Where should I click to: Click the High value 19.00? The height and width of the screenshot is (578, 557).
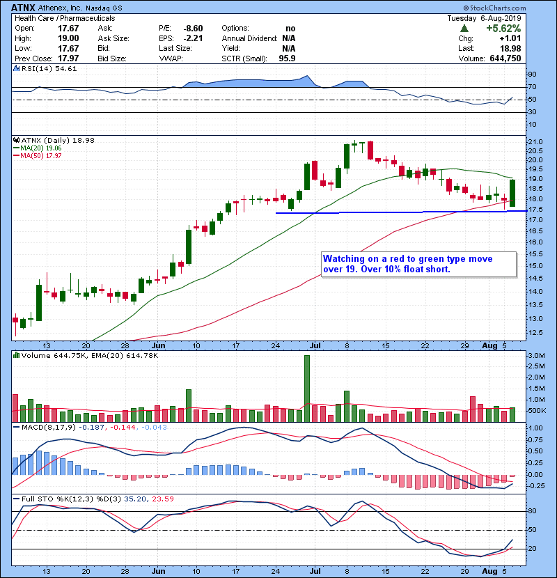point(68,38)
